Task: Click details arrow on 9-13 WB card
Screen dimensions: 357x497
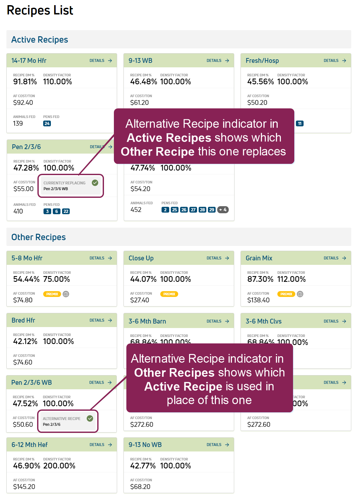Action: pos(227,61)
